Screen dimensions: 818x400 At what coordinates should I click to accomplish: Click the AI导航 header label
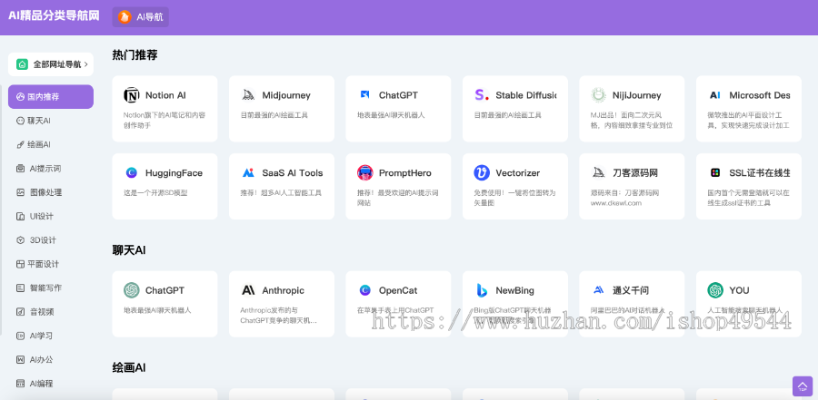click(x=150, y=17)
